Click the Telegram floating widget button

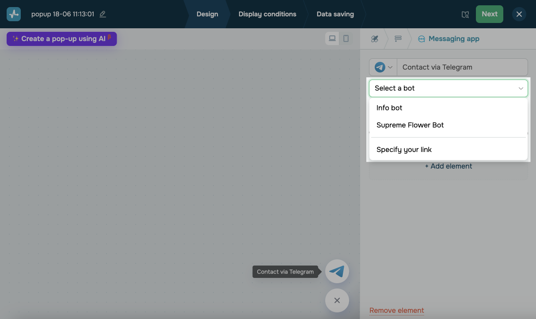click(337, 271)
